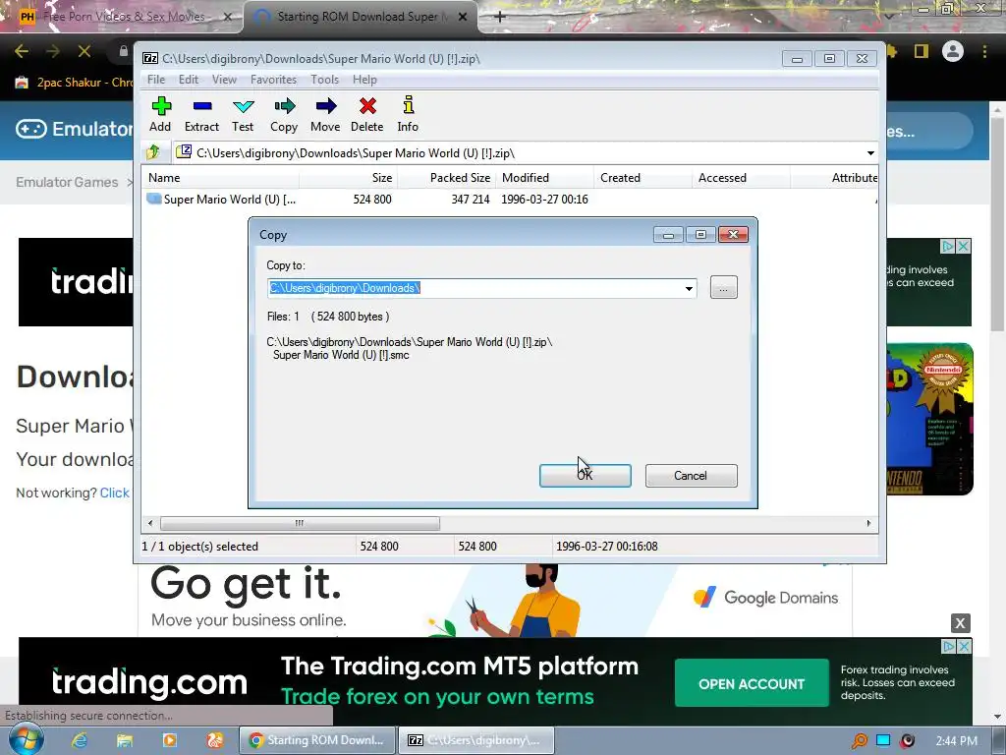Click the taskbar clock showing 2:44 PM

click(x=957, y=741)
